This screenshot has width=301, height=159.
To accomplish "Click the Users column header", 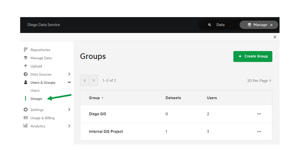I will [x=212, y=98].
